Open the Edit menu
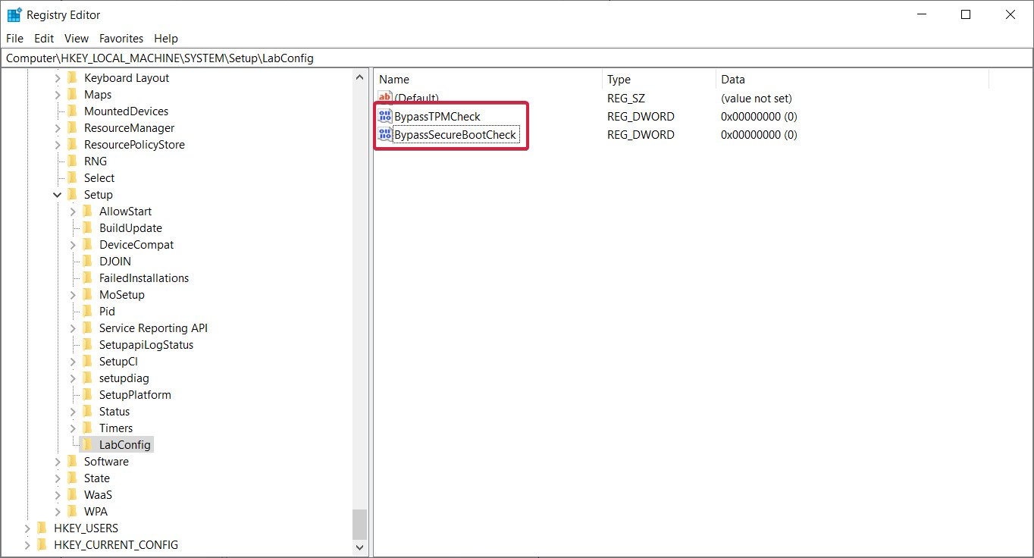The width and height of the screenshot is (1034, 558). tap(44, 39)
